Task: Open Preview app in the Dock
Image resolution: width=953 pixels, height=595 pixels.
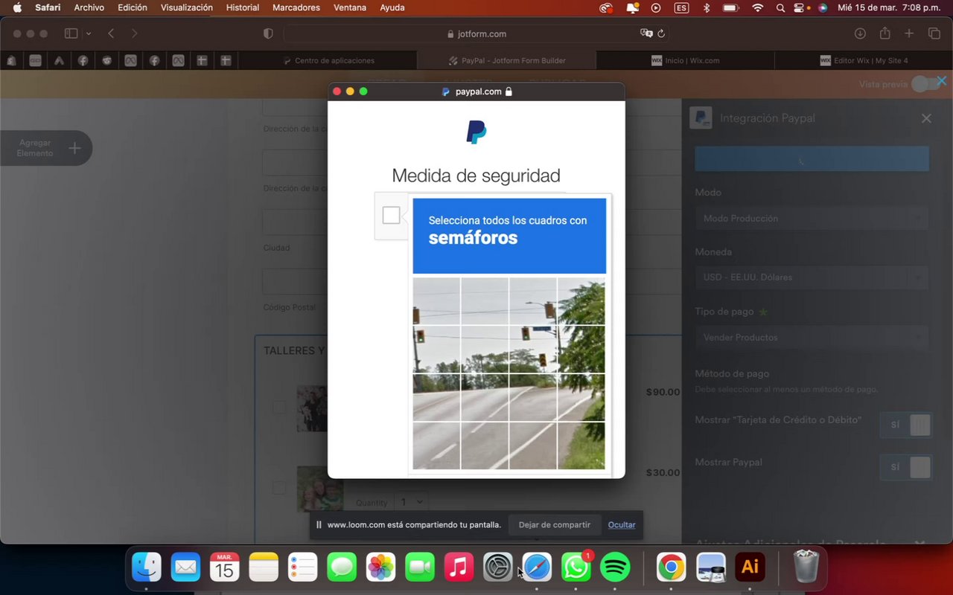Action: 711,567
